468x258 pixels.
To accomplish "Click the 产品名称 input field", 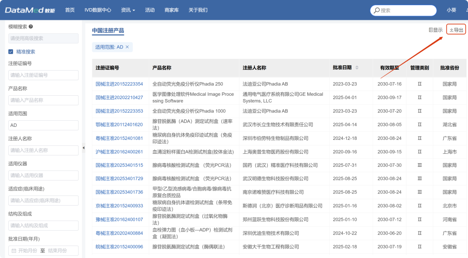I will point(43,100).
